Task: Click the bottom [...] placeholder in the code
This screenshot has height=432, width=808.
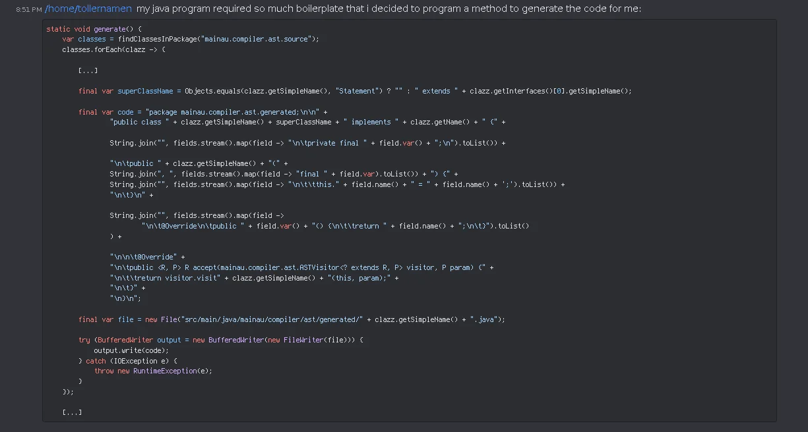Action: pyautogui.click(x=71, y=412)
